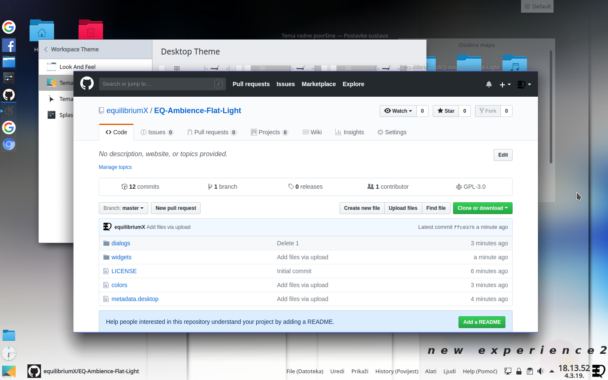Open the dialogs folder
608x380 pixels.
tap(121, 243)
